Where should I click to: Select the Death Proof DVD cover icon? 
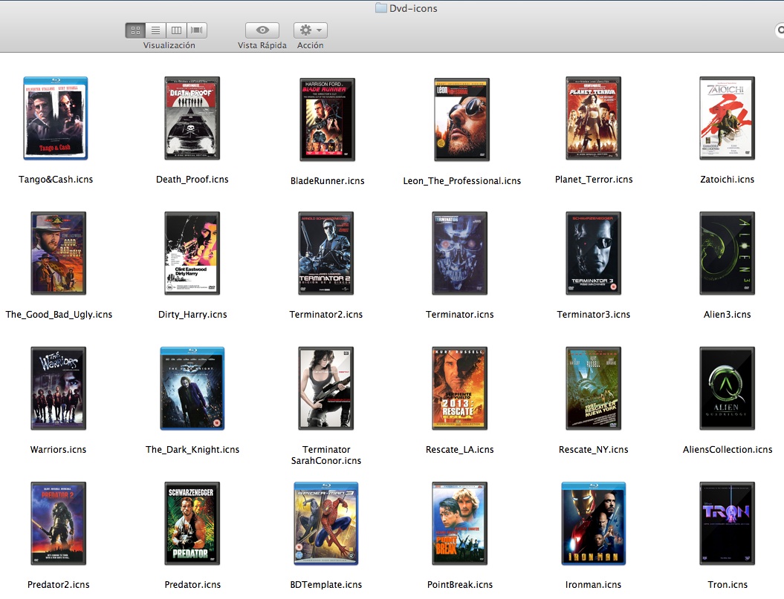point(192,119)
